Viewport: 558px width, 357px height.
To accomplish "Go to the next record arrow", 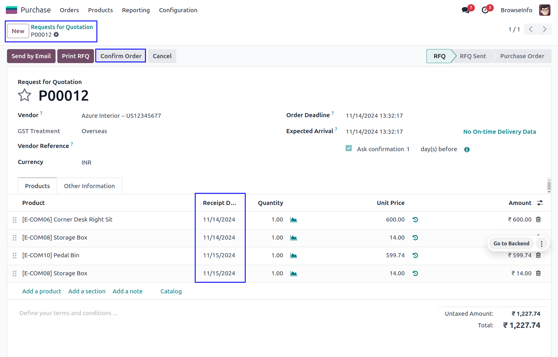I will pyautogui.click(x=545, y=29).
